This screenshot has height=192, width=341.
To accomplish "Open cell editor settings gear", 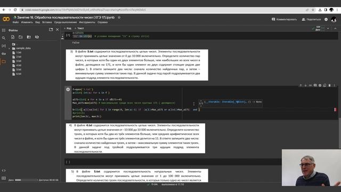I will pos(320,85).
